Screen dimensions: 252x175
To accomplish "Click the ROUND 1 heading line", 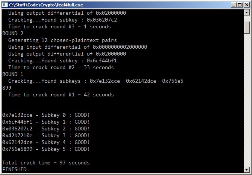I will tap(10, 74).
